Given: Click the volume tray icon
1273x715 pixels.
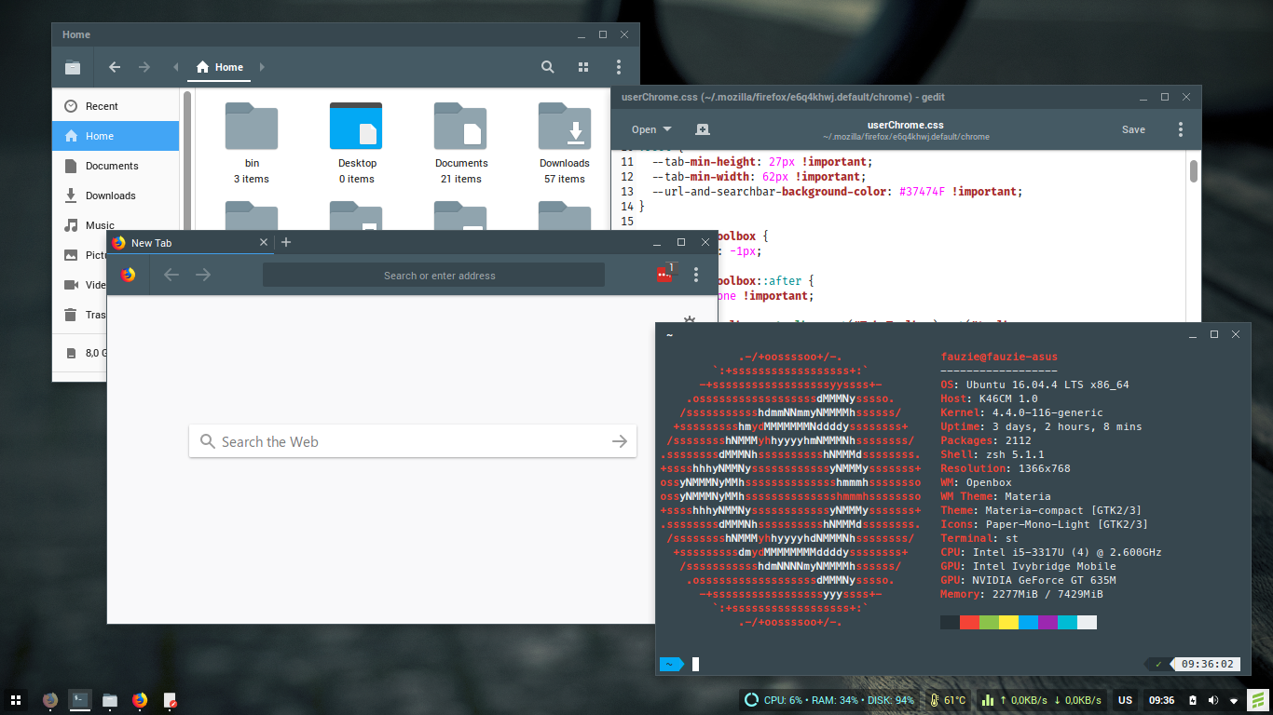Looking at the screenshot, I should pyautogui.click(x=1213, y=700).
